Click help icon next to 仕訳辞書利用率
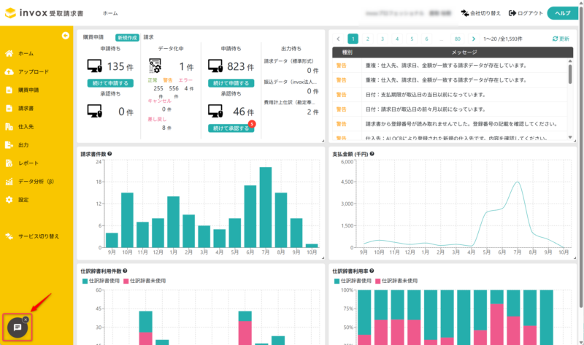Image resolution: width=584 pixels, height=345 pixels. [x=372, y=271]
